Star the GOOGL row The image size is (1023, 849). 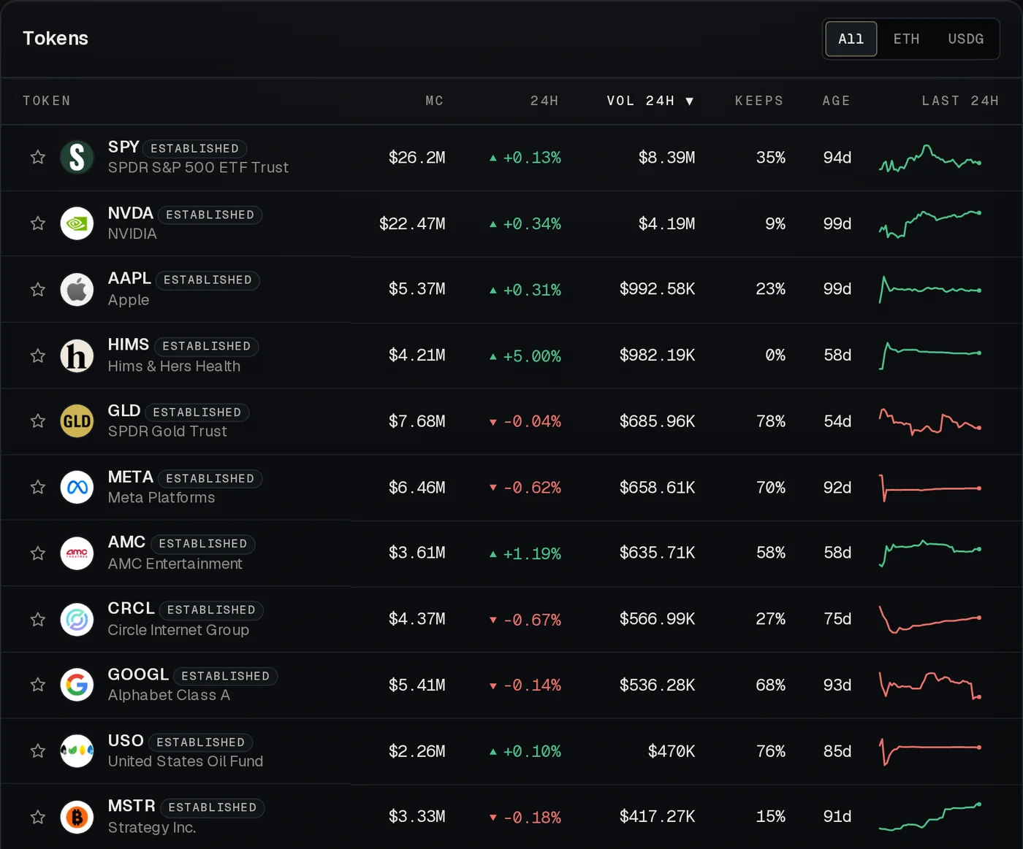click(38, 685)
